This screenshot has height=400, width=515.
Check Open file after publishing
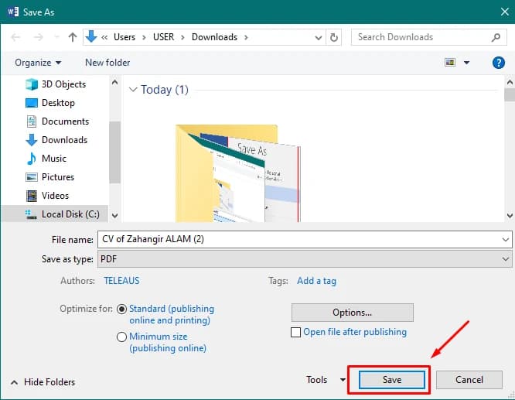[x=295, y=332]
